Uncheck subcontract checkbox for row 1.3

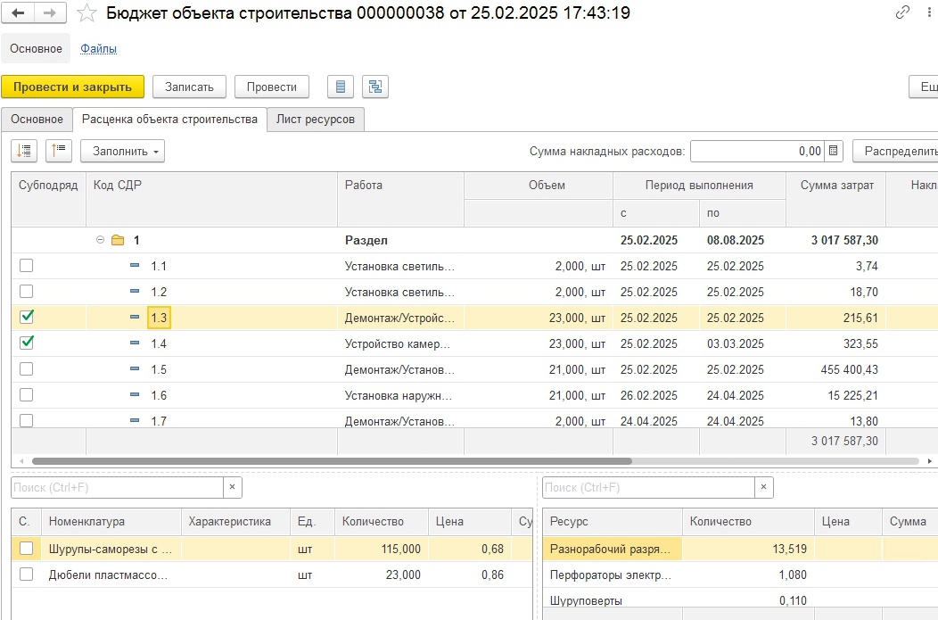(x=27, y=318)
